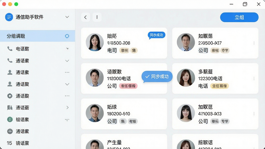The image size is (265, 149).
Task: Click the maximize window square icon
Action: 245,4
